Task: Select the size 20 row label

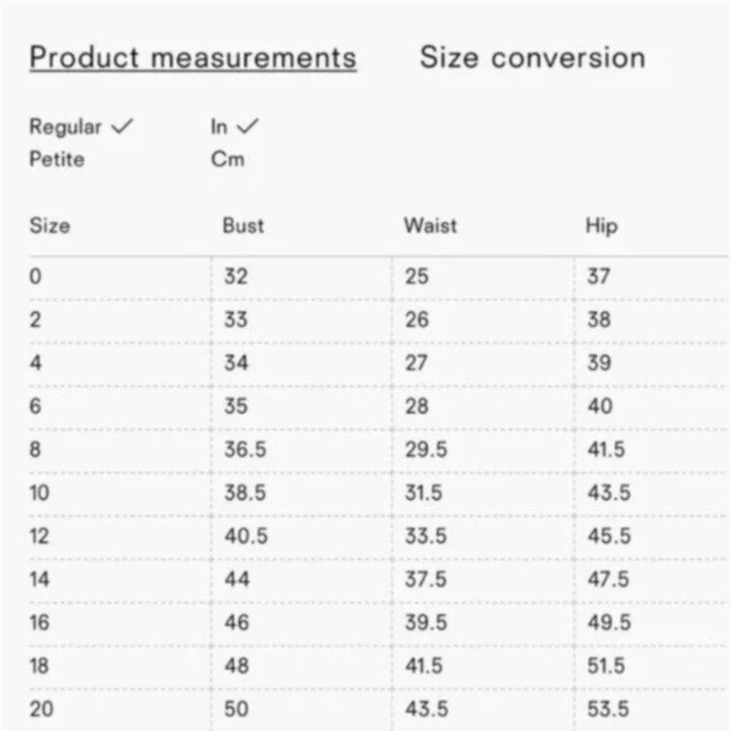Action: (41, 708)
